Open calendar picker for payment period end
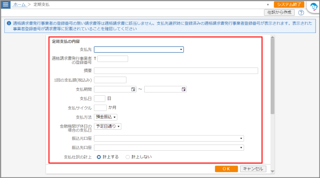 tap(183, 89)
